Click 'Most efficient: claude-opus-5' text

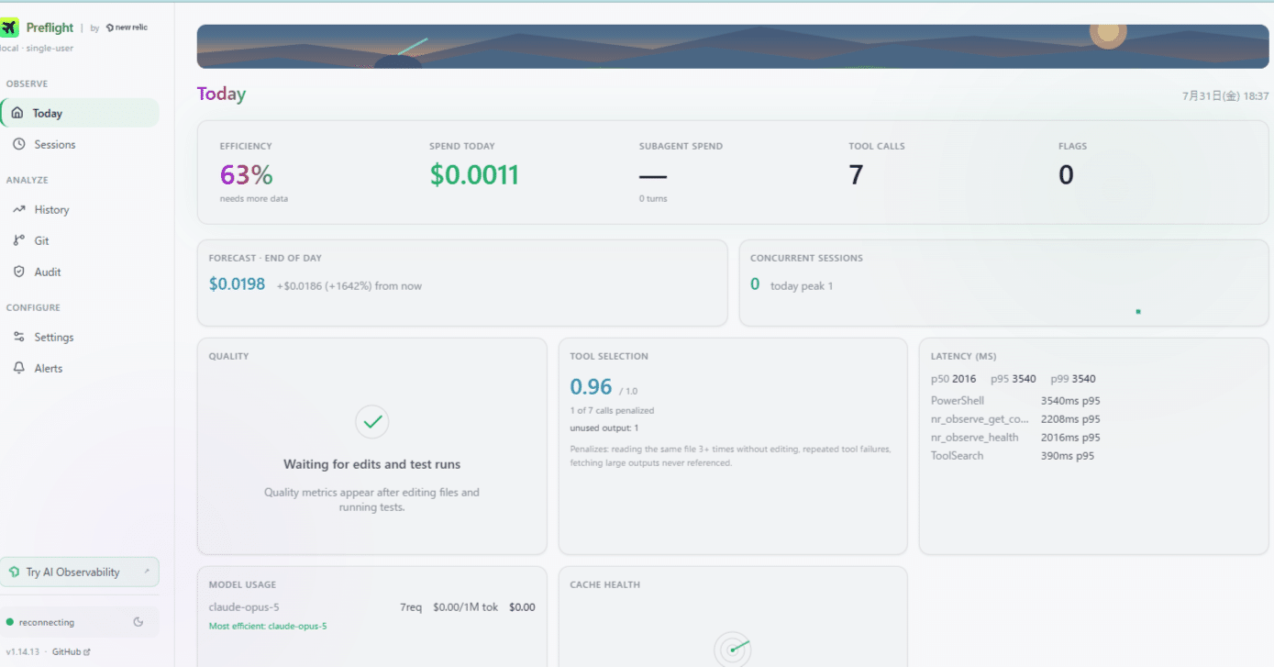pyautogui.click(x=268, y=626)
